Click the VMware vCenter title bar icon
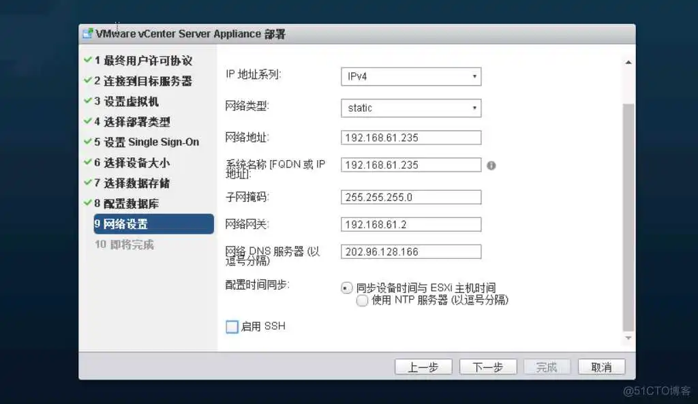698x404 pixels. click(88, 34)
